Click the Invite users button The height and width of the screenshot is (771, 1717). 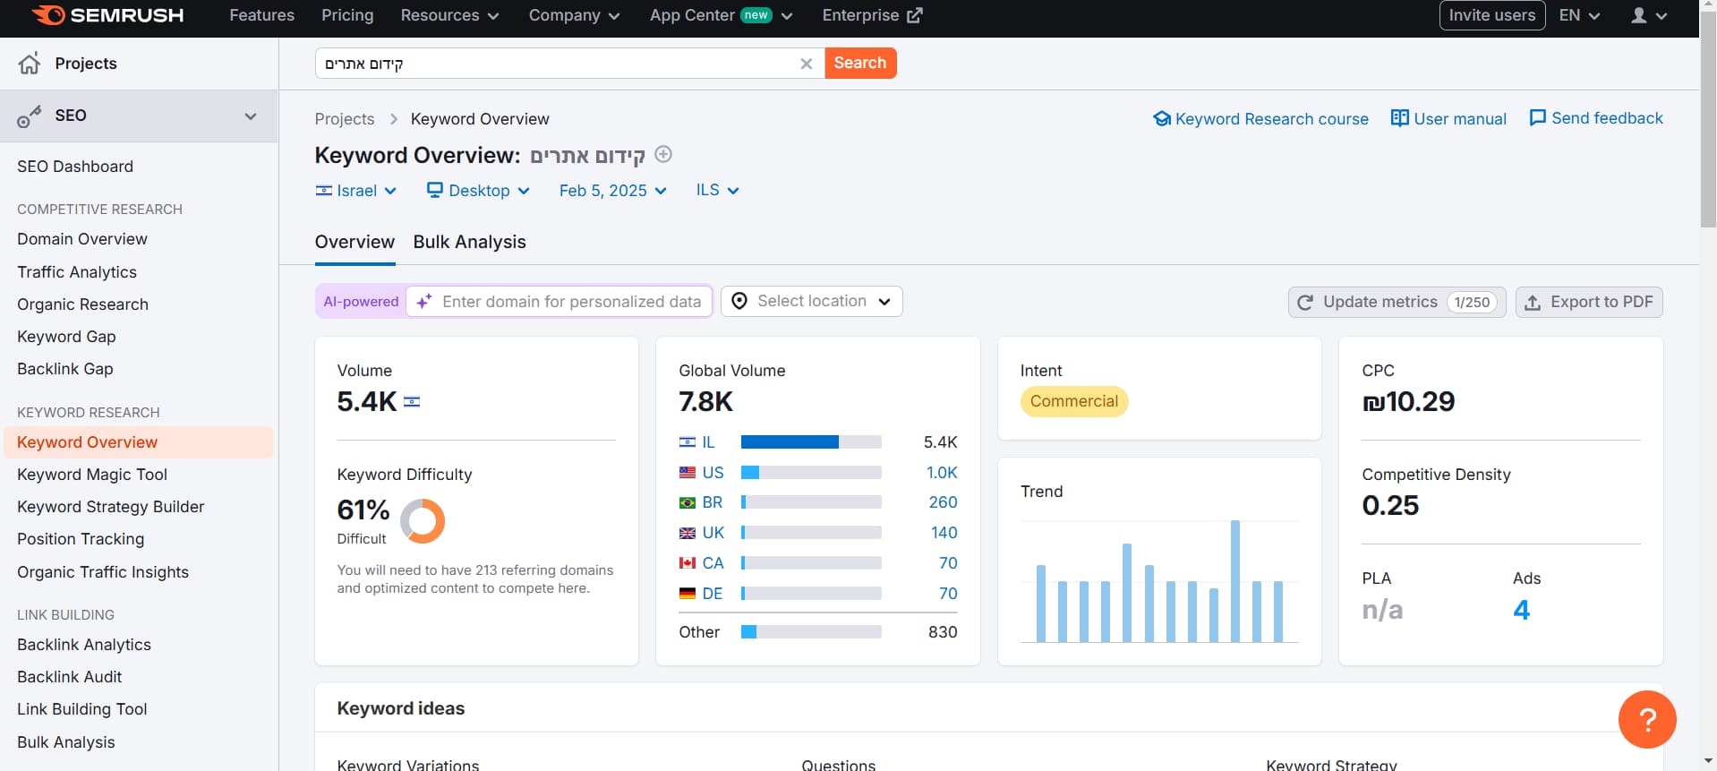1491,15
